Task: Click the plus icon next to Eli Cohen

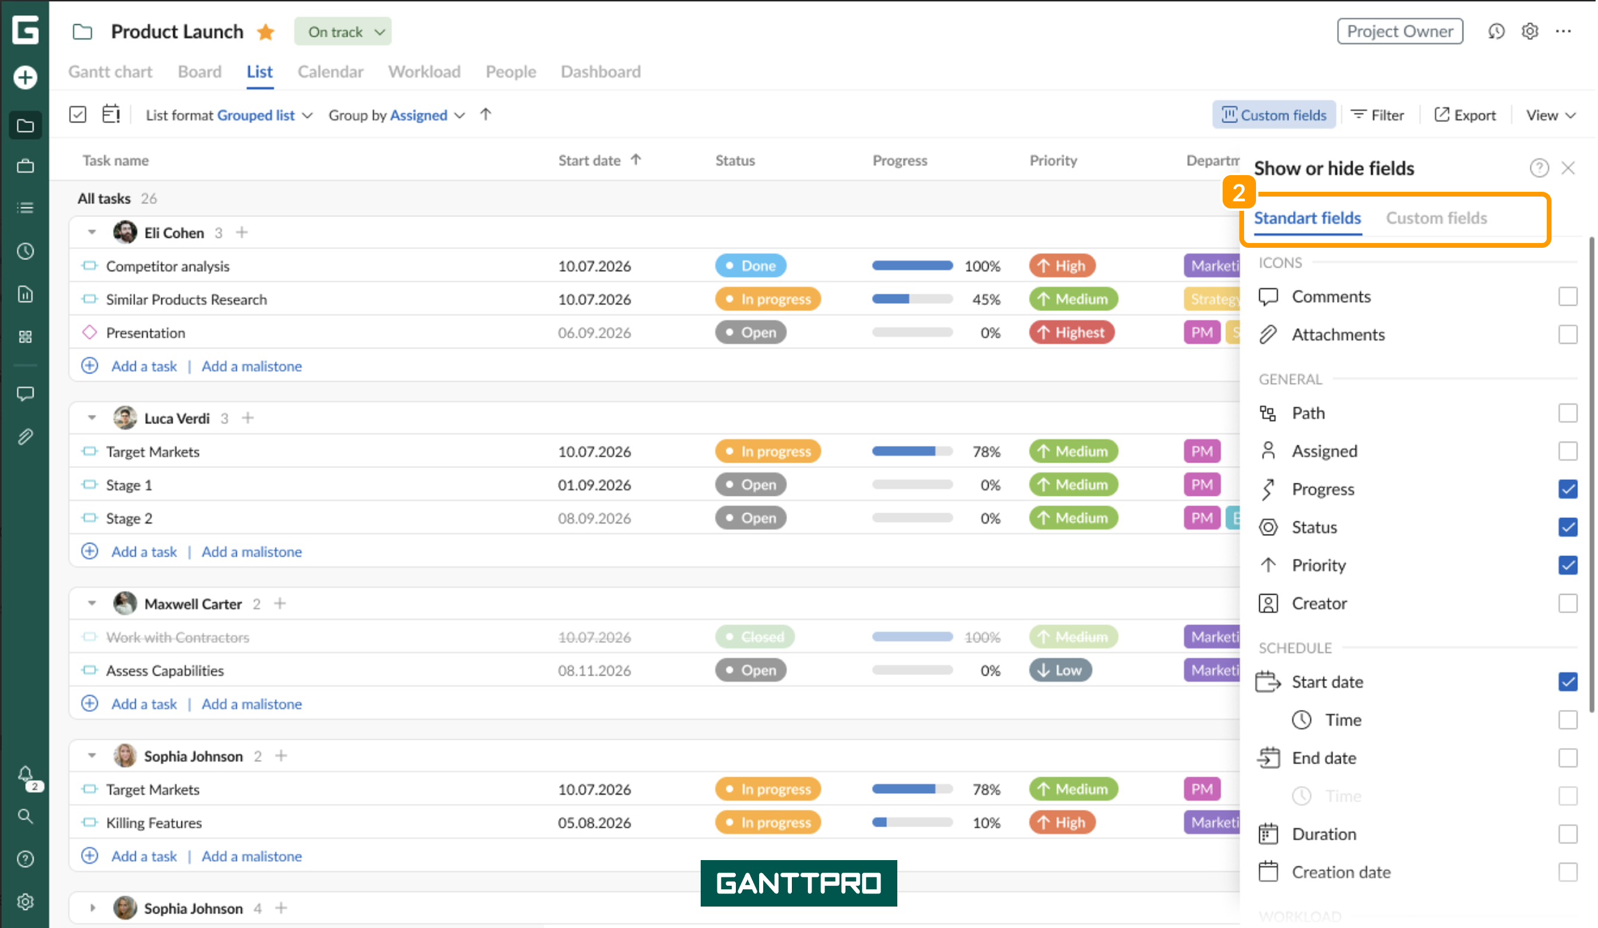Action: (241, 233)
